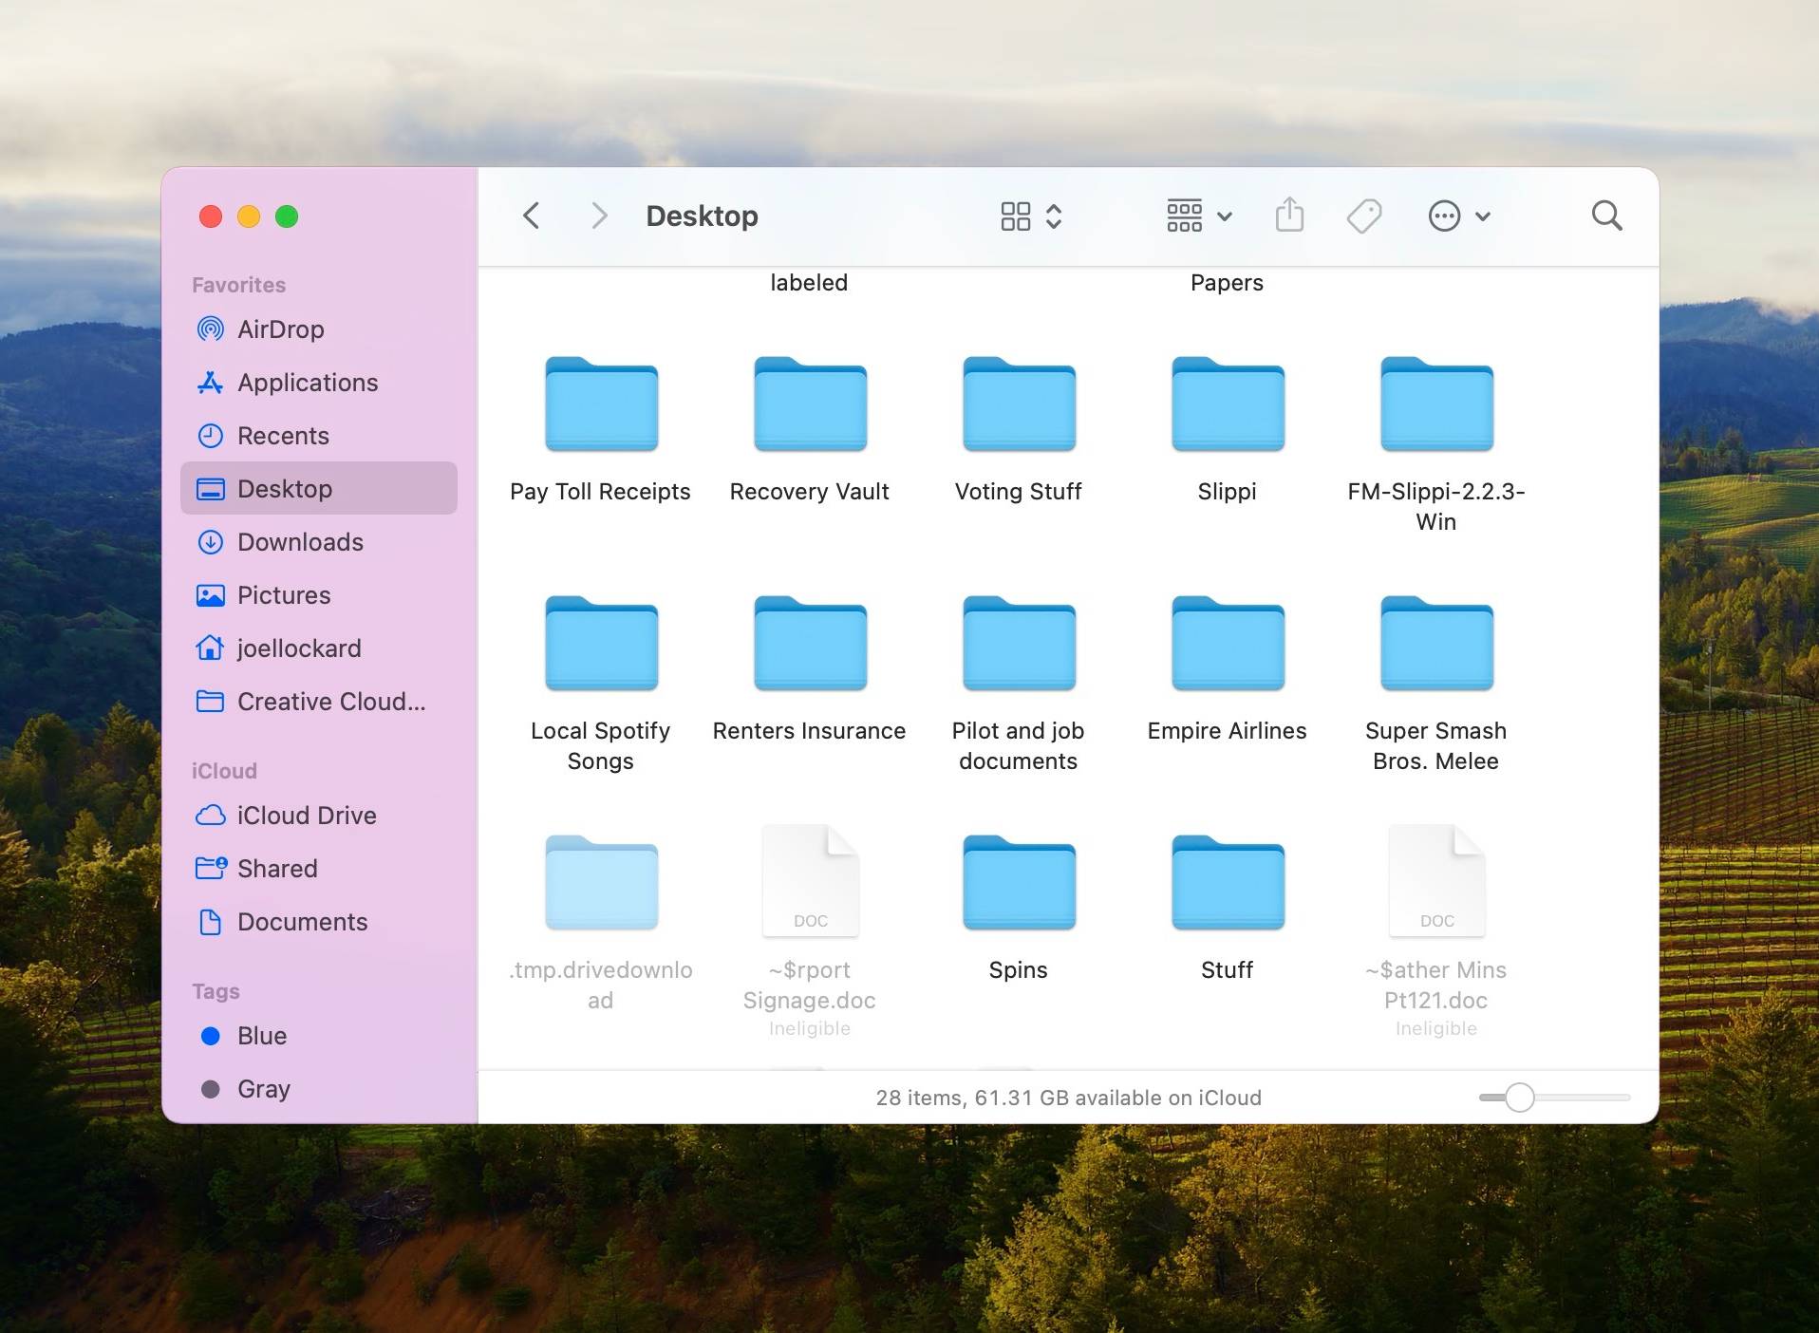Open iCloud Drive from the sidebar
This screenshot has height=1333, width=1819.
pos(306,816)
